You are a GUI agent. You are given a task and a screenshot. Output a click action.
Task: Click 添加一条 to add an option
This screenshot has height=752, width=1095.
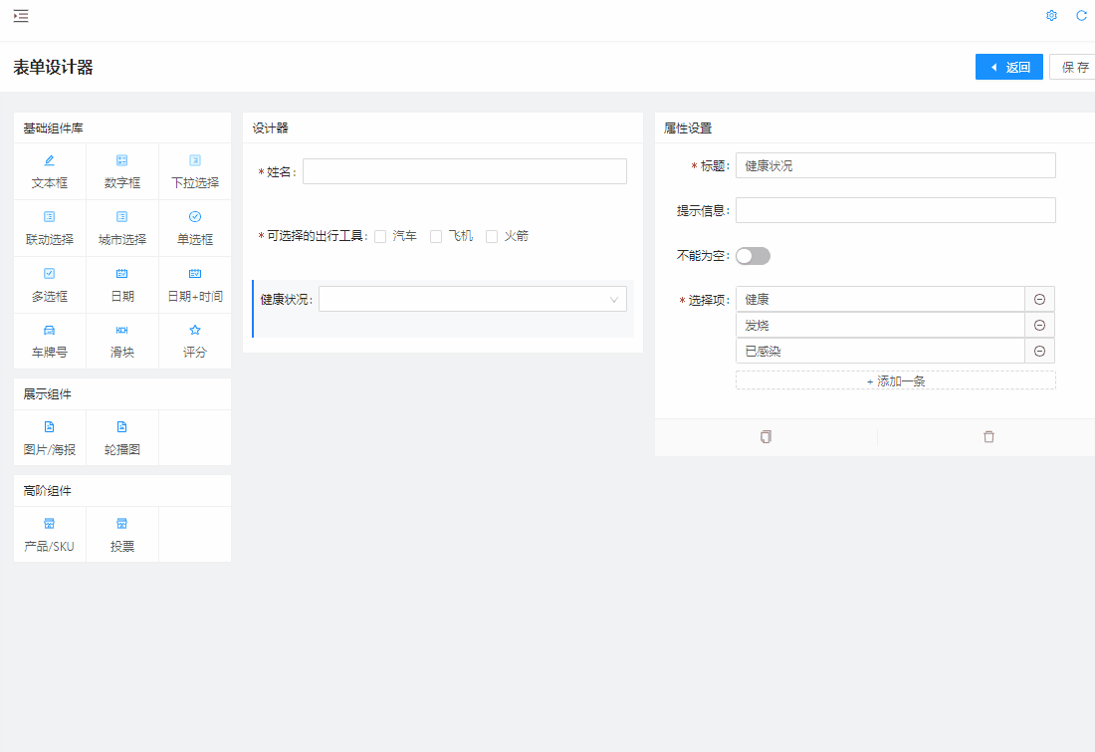[895, 380]
